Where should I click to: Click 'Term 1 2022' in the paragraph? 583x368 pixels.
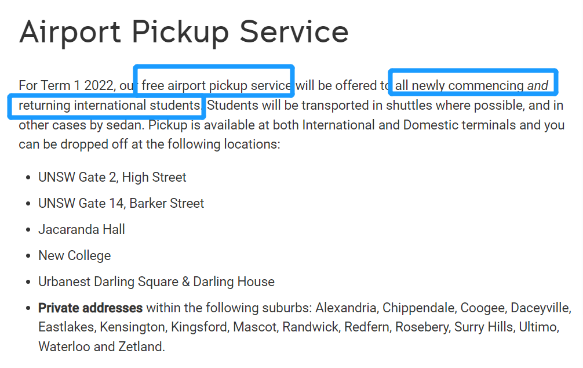[x=79, y=85]
